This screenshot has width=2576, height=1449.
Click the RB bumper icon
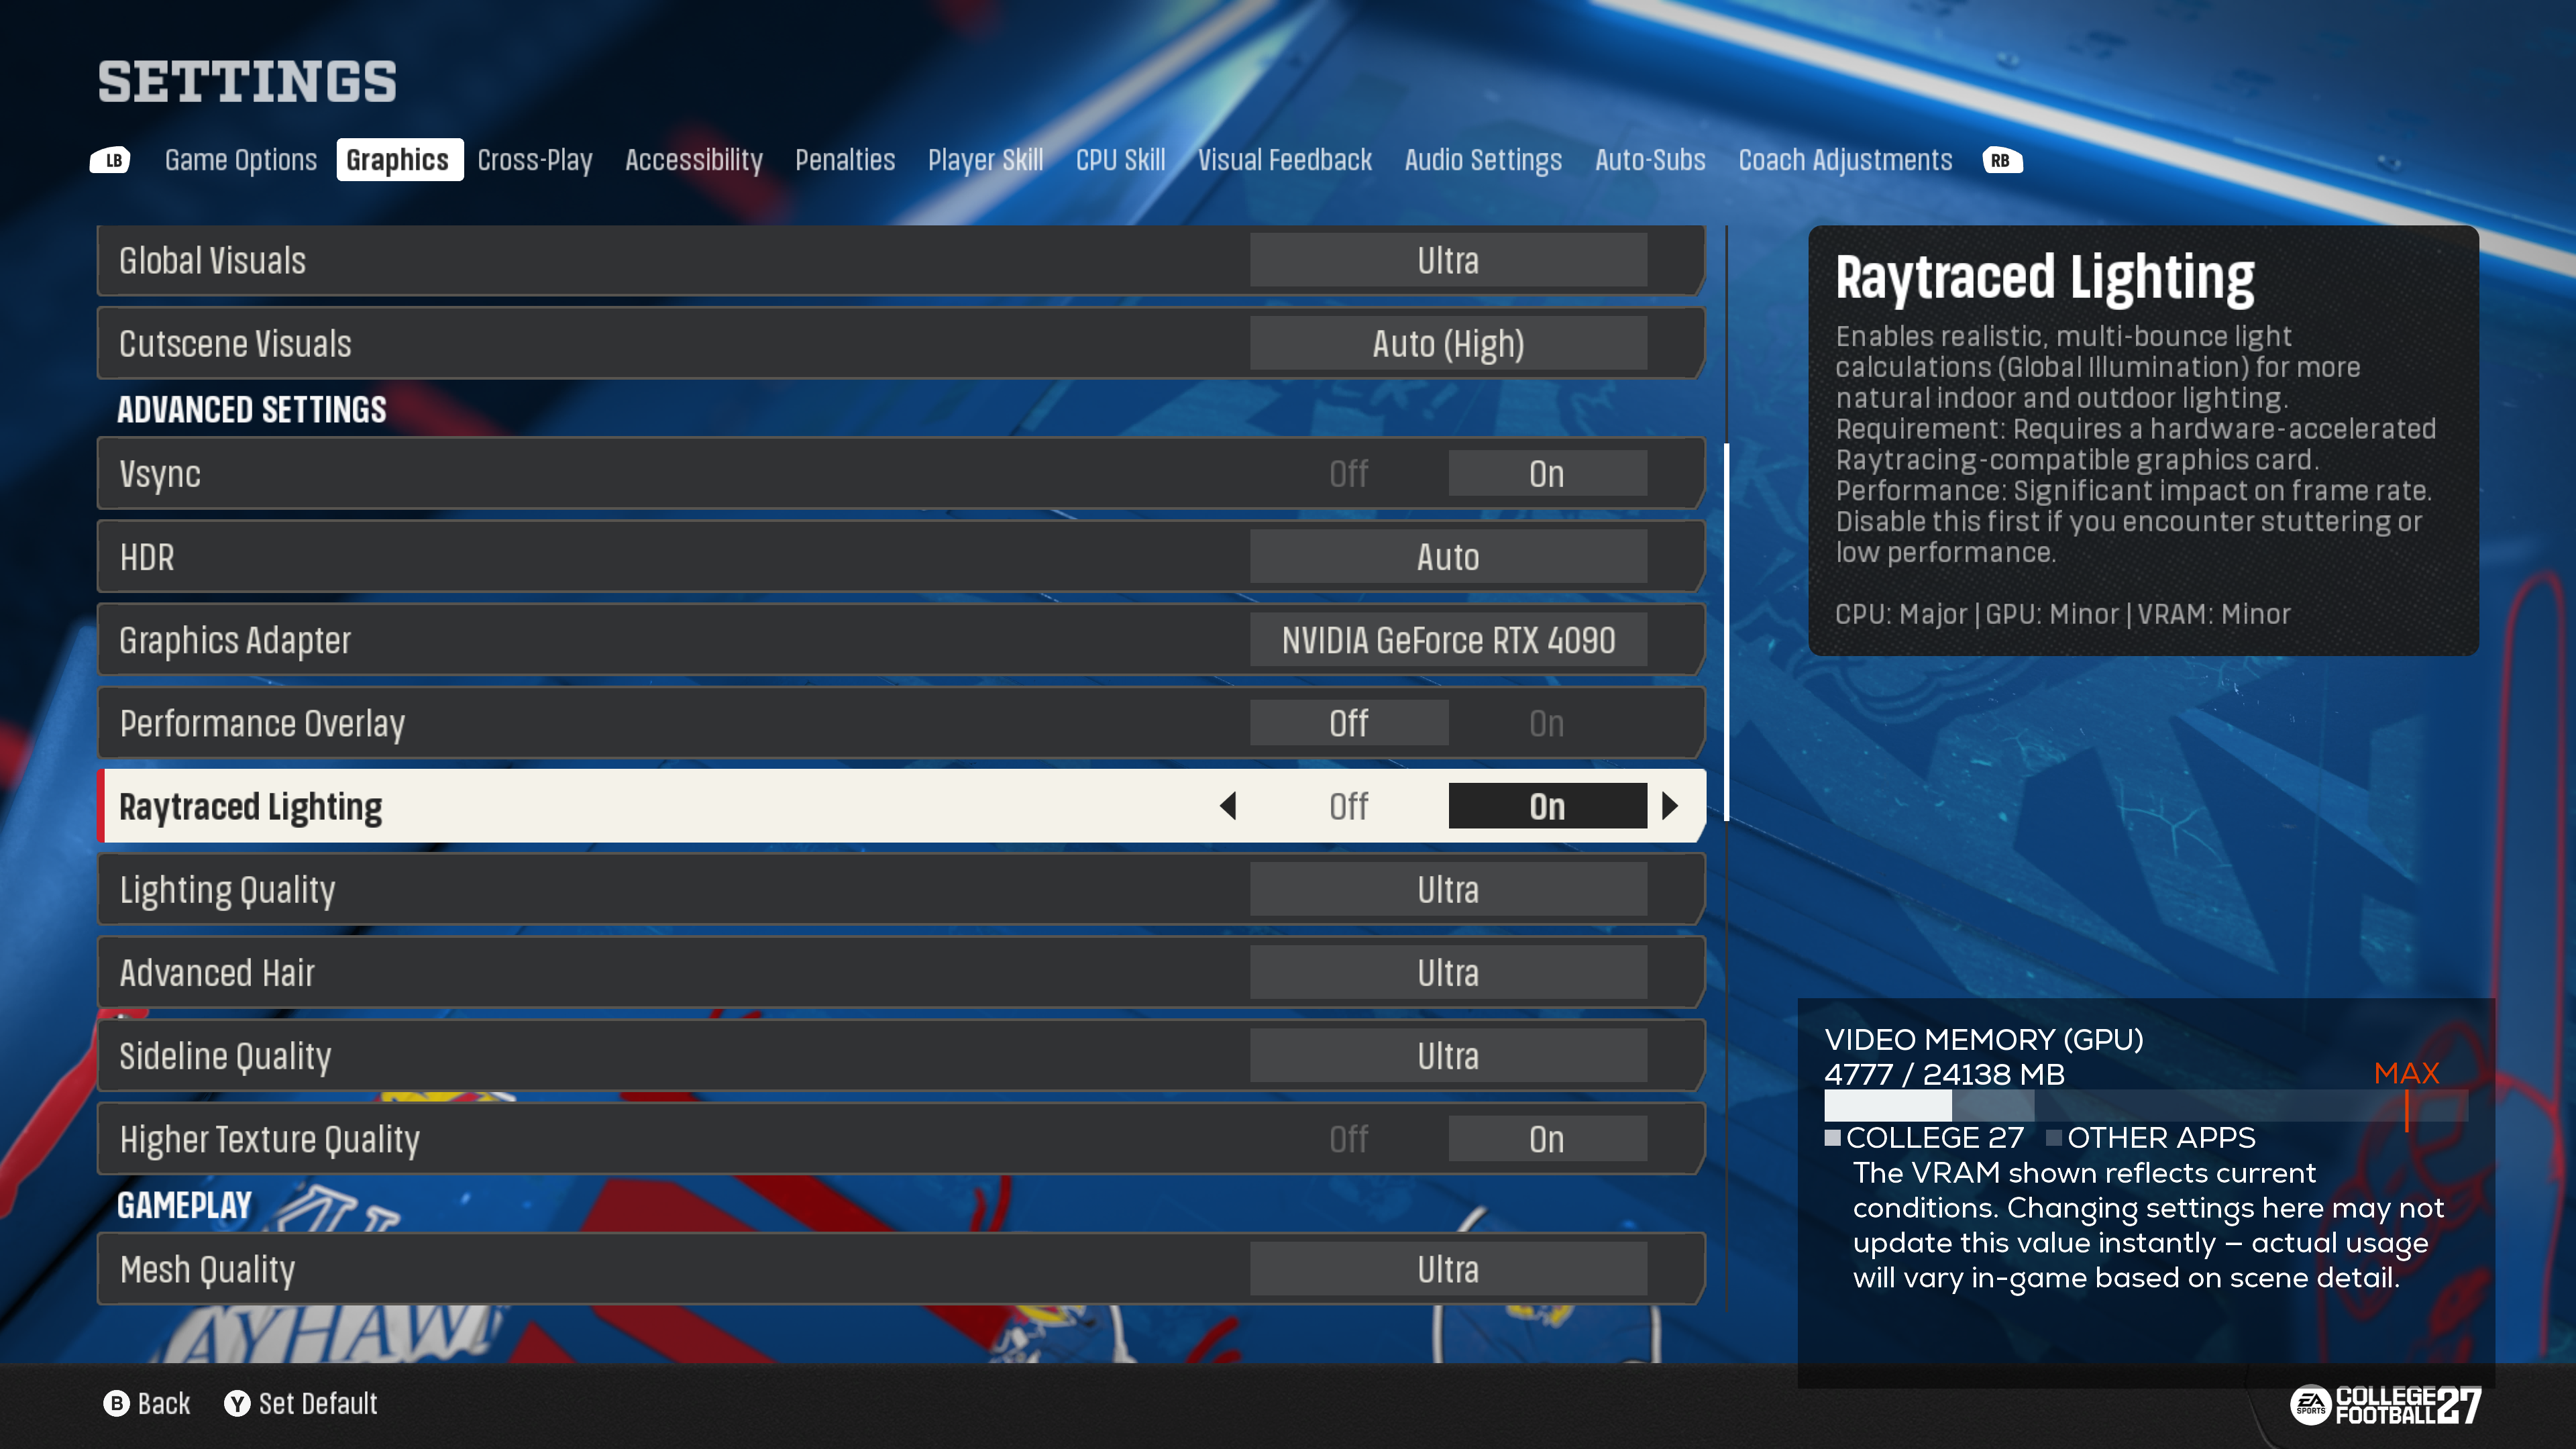pyautogui.click(x=2002, y=160)
